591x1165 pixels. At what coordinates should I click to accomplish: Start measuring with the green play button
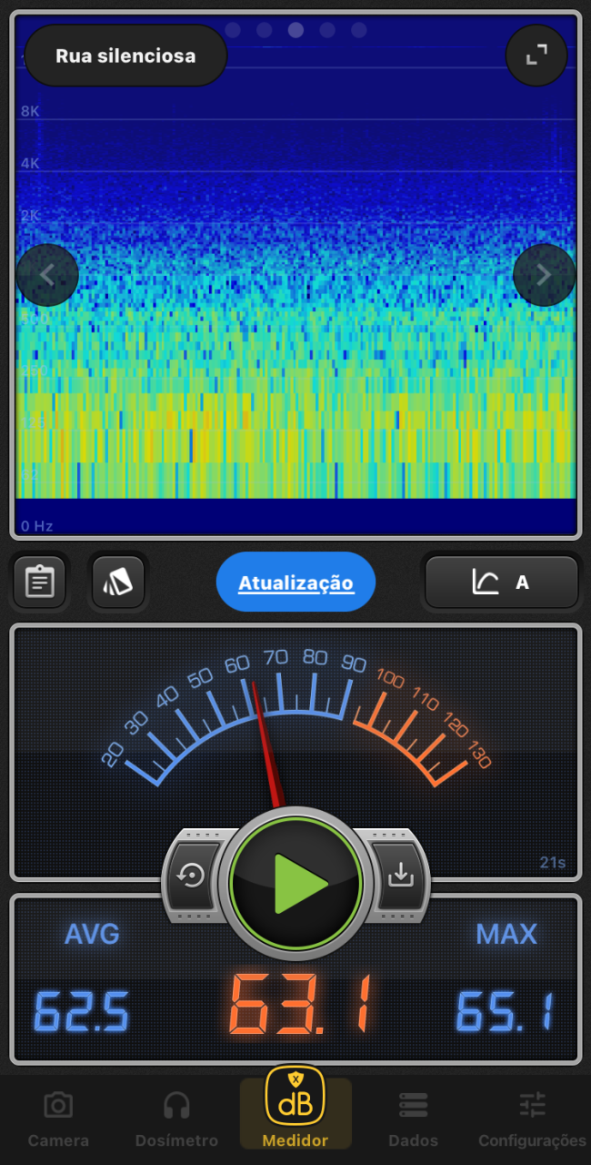[295, 881]
